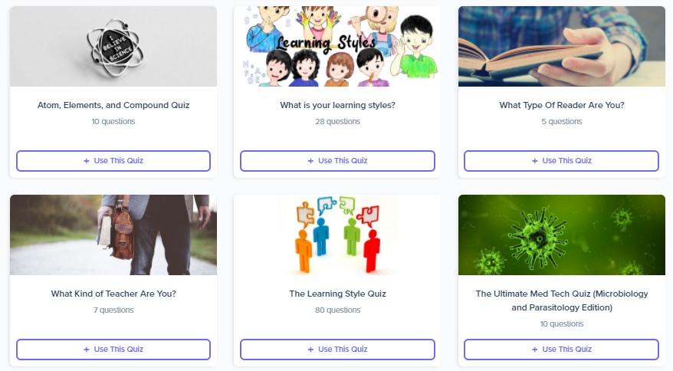Open 'What is your learning styles?' title

337,105
